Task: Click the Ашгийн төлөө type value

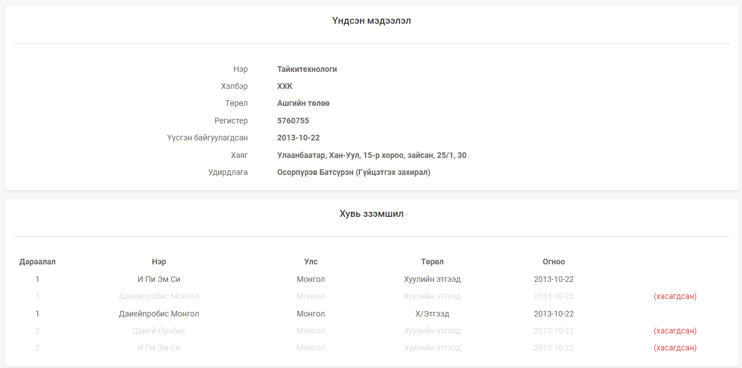Action: (303, 103)
